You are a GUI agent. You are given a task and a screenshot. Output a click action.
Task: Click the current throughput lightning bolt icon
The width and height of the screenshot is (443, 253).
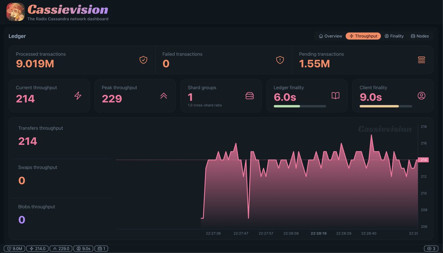78,95
